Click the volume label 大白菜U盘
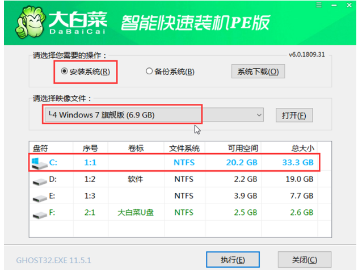This screenshot has width=358, height=270. click(x=136, y=213)
